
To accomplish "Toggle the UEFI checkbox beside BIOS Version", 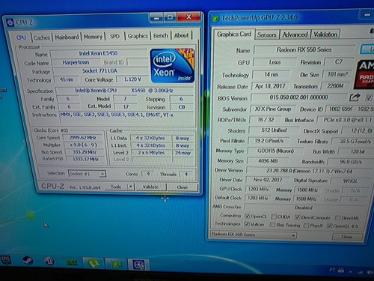I will [369, 97].
